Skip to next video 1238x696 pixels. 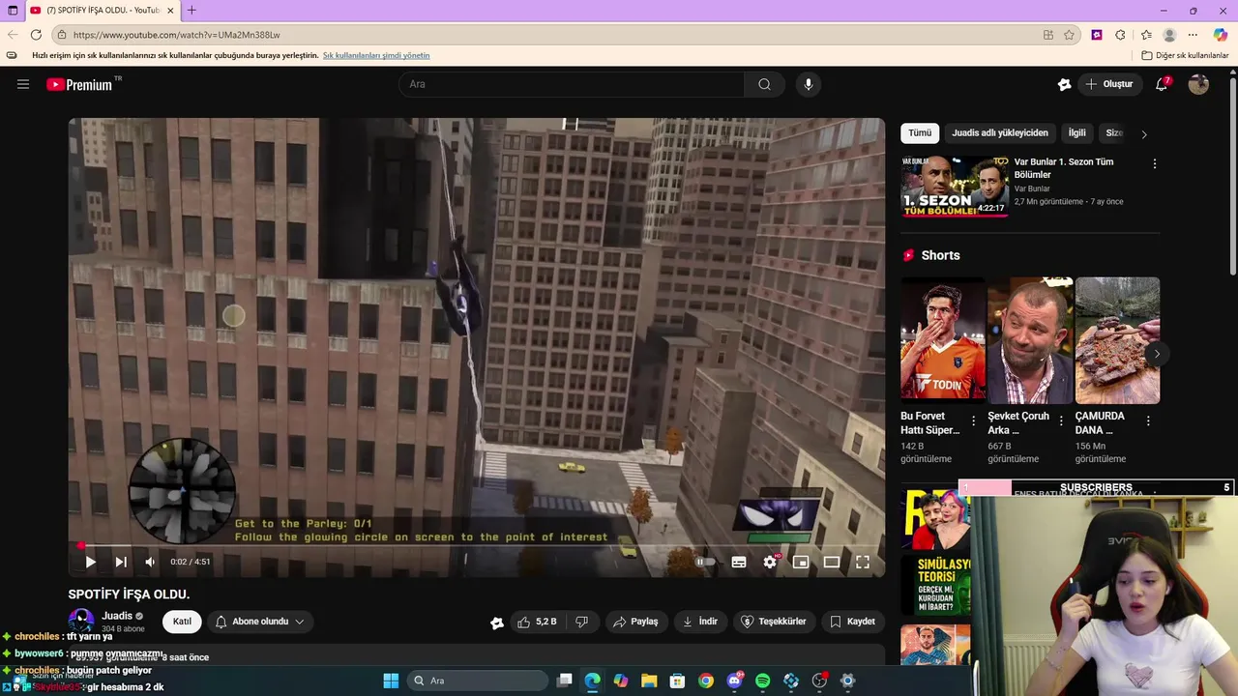point(121,562)
